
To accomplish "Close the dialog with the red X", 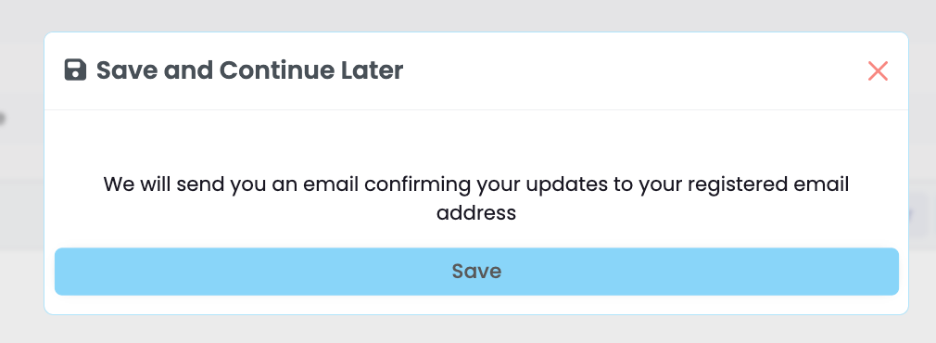I will (878, 70).
